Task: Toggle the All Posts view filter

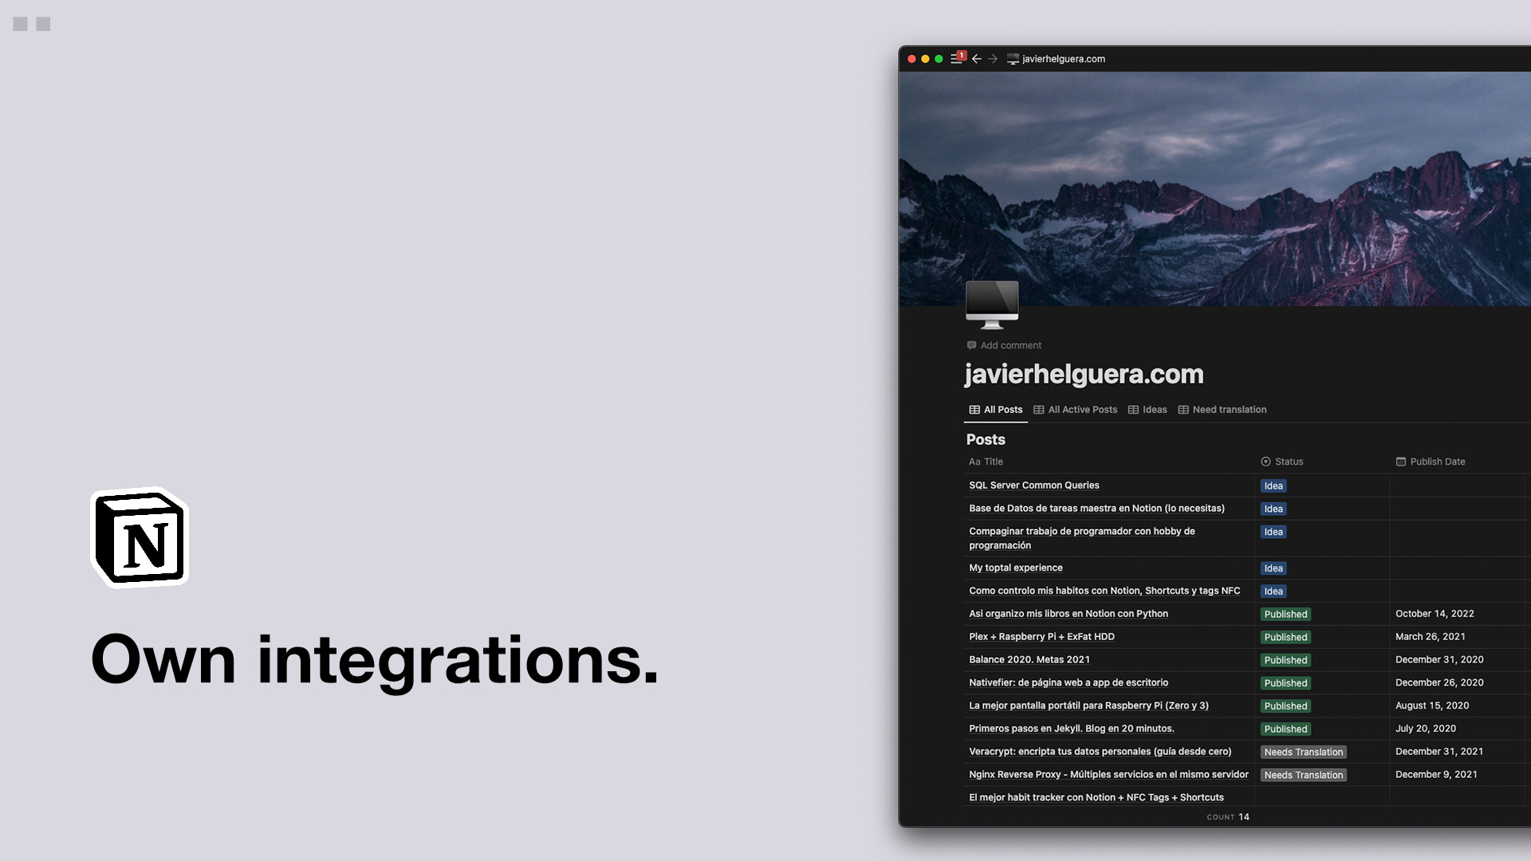Action: (996, 409)
